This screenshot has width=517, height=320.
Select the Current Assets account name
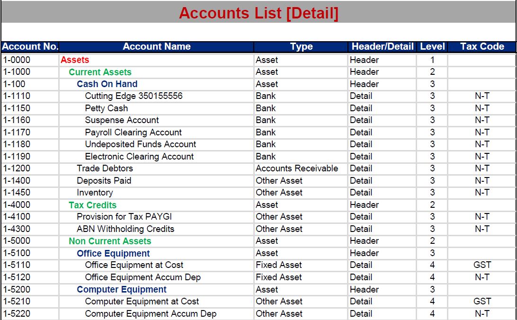click(100, 72)
